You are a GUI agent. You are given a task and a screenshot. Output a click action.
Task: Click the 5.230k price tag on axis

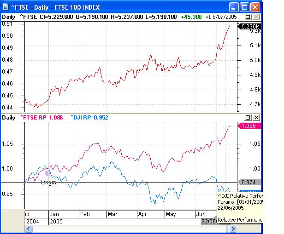point(249,27)
